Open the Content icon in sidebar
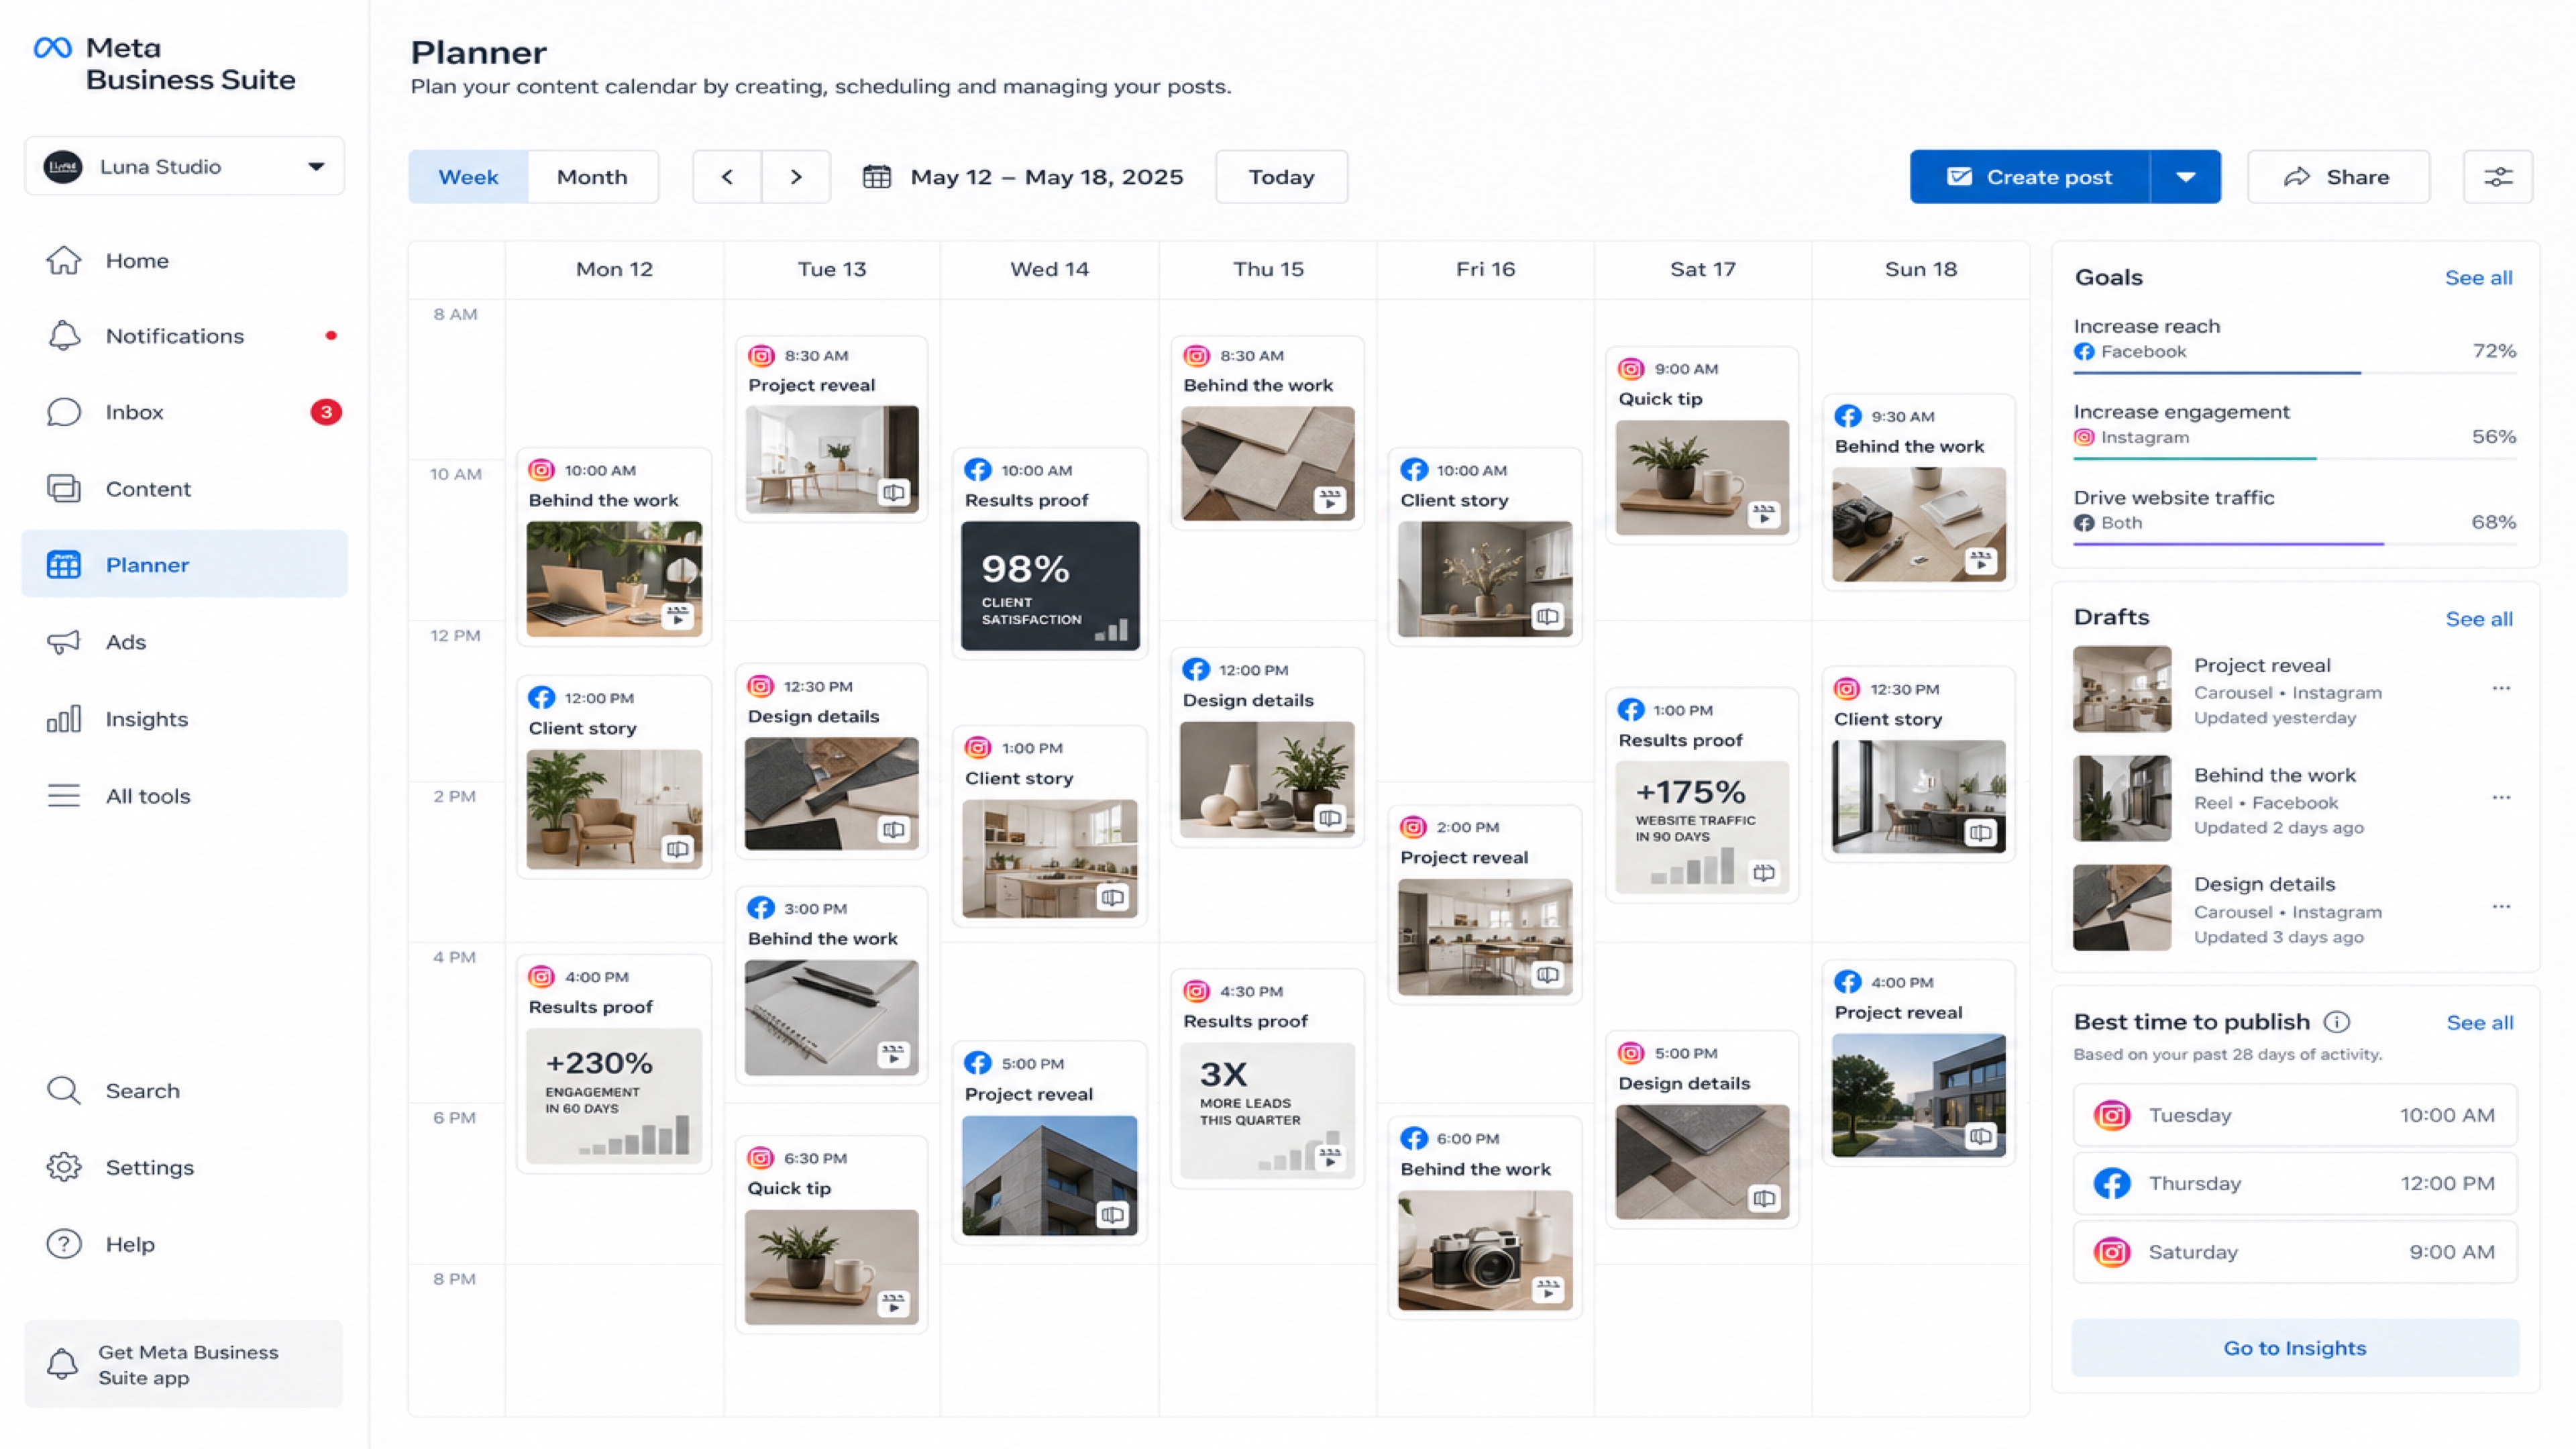The width and height of the screenshot is (2576, 1449). coord(64,489)
